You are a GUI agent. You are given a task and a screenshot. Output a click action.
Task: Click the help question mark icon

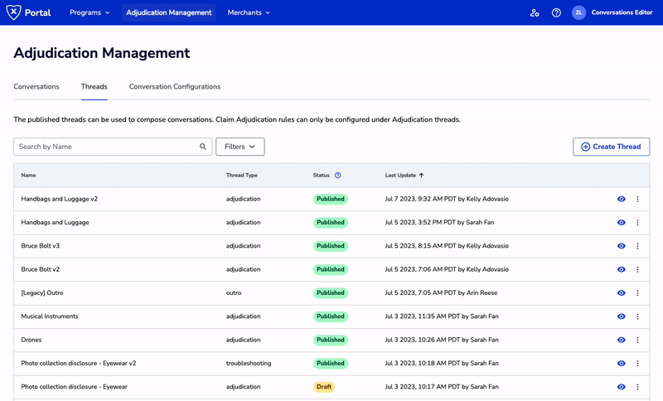tap(556, 13)
